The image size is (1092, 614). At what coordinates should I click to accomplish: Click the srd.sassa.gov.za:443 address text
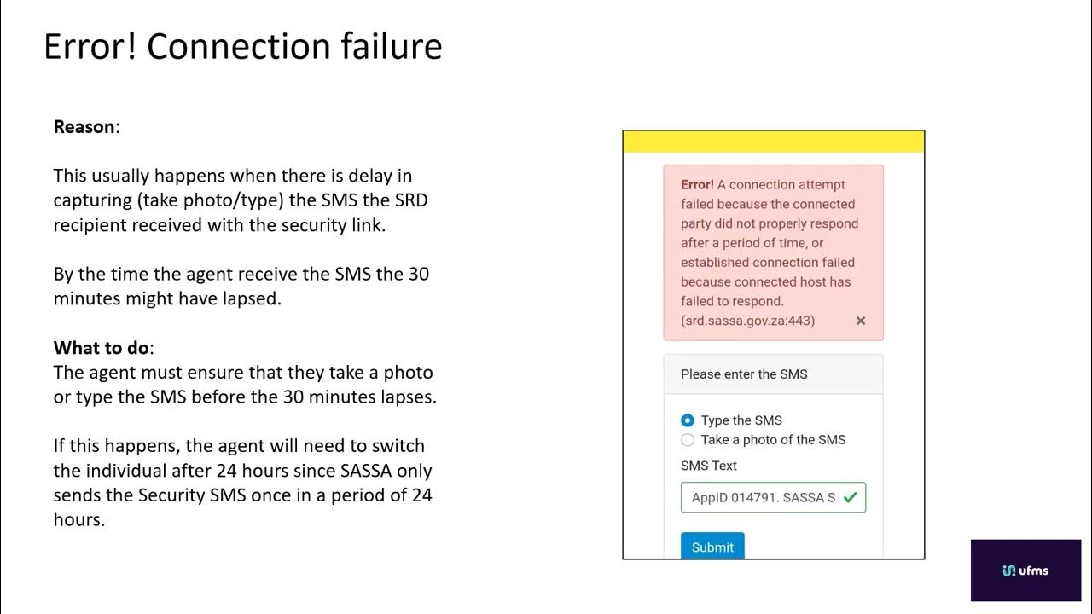747,321
